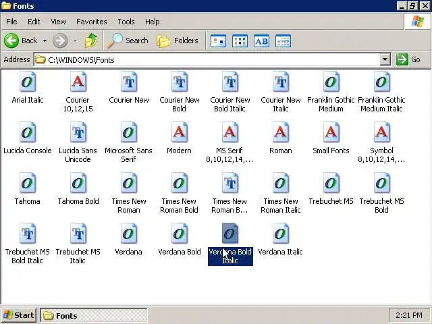Click the Windows logo throbber

(418, 22)
